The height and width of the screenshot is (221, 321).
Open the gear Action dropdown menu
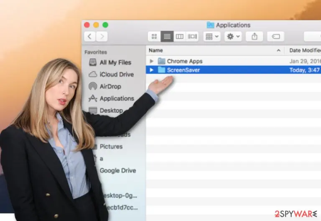tap(233, 36)
